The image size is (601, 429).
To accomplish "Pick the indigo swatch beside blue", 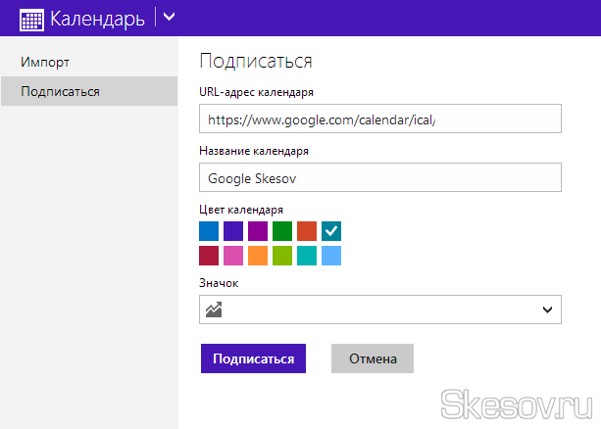I will [233, 231].
